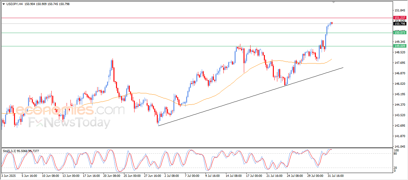408x180 pixels.
Task: Click the 144.370 price axis value
Action: click(x=400, y=105)
